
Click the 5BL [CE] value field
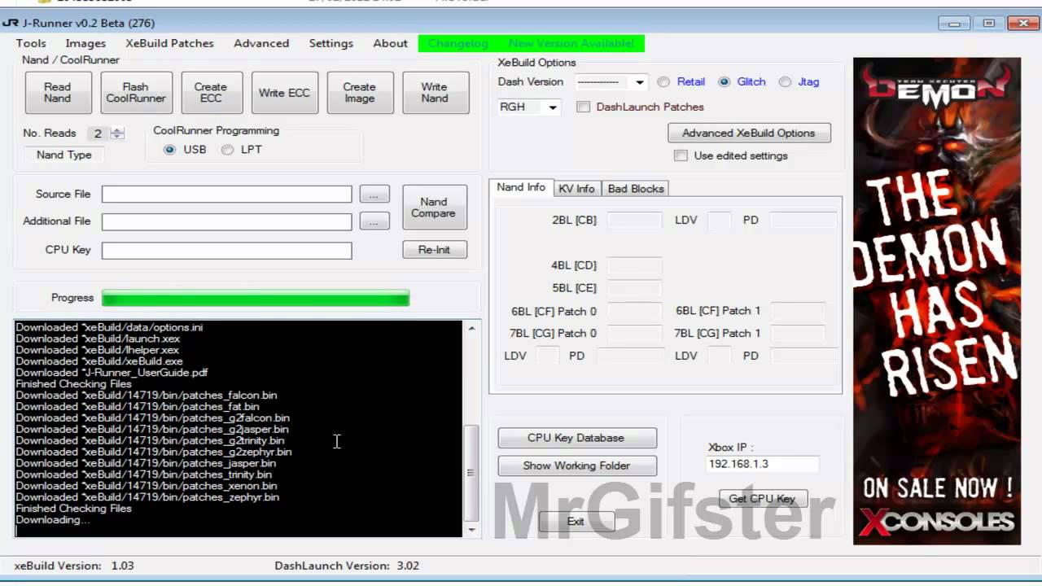(634, 288)
